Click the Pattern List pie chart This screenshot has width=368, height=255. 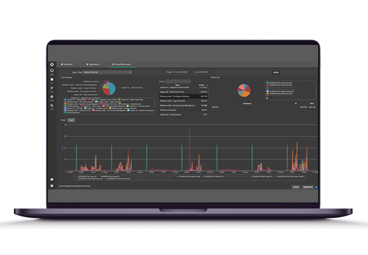(x=244, y=90)
